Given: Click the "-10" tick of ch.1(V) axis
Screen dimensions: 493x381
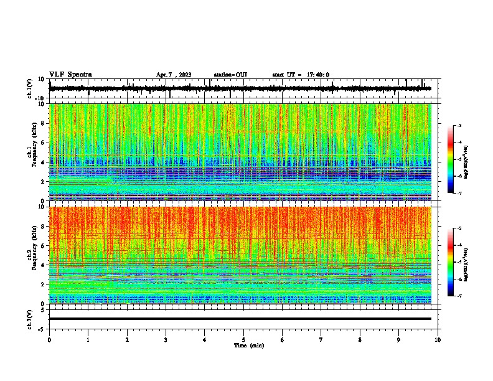Looking at the screenshot, I should [x=40, y=98].
